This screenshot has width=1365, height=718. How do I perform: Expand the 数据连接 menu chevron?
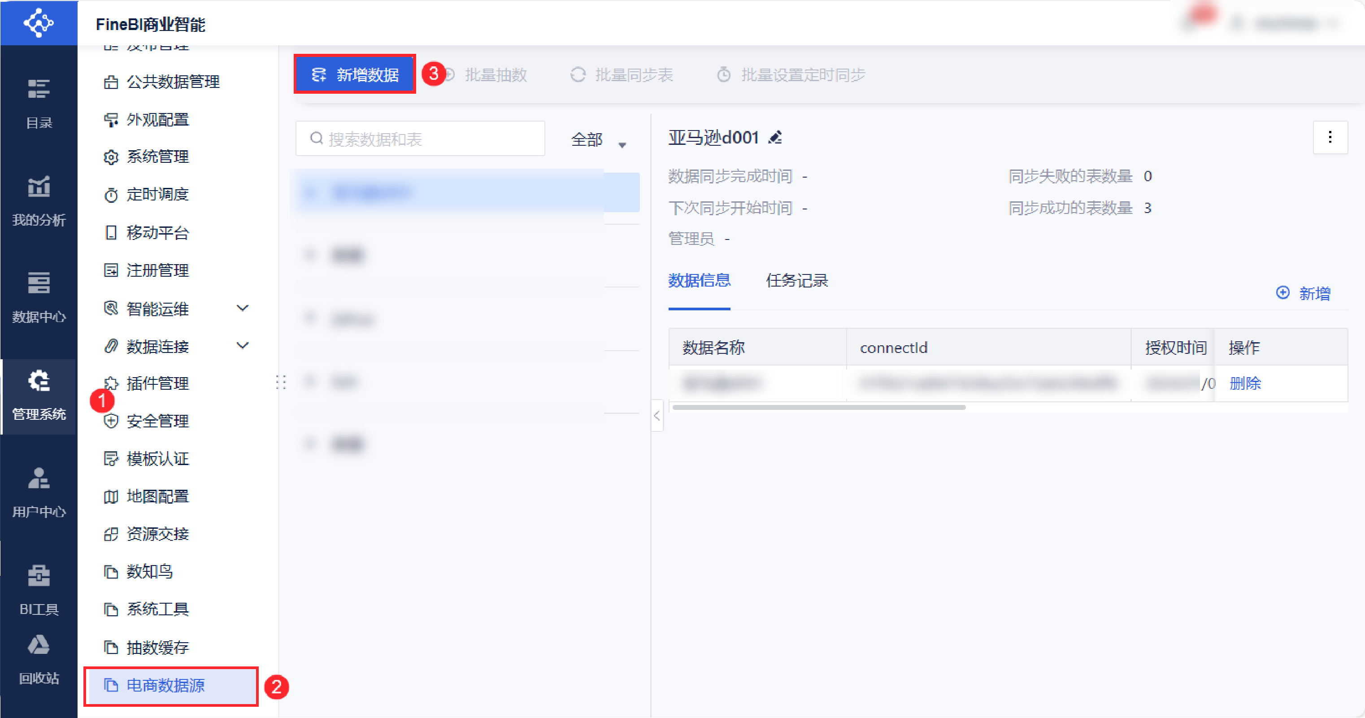(242, 346)
